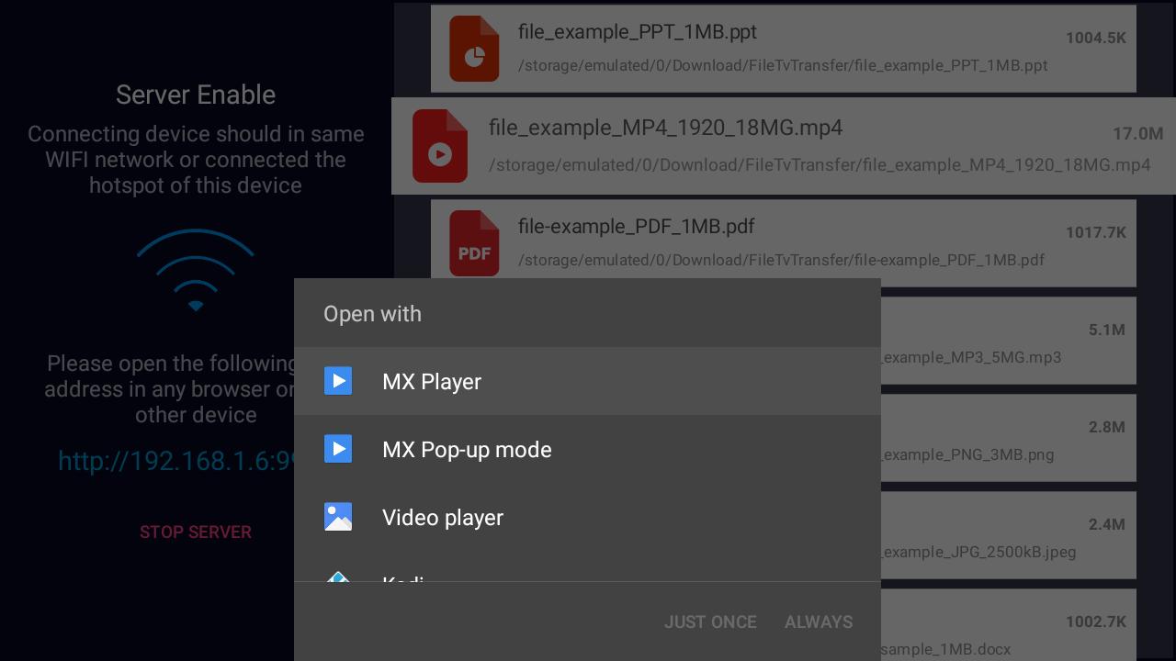Click the 1017.7K file size
Viewport: 1176px width, 661px height.
point(1096,232)
